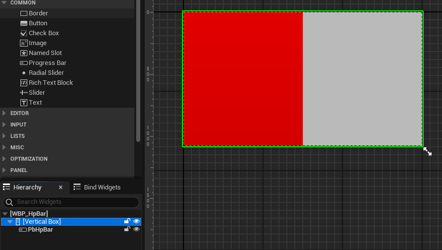The height and width of the screenshot is (250, 442).
Task: Click the Vertical Box type icon
Action: coord(18,222)
